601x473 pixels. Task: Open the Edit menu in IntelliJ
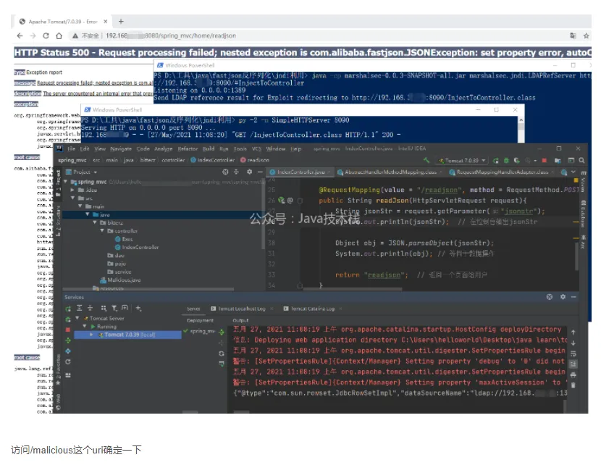point(85,148)
